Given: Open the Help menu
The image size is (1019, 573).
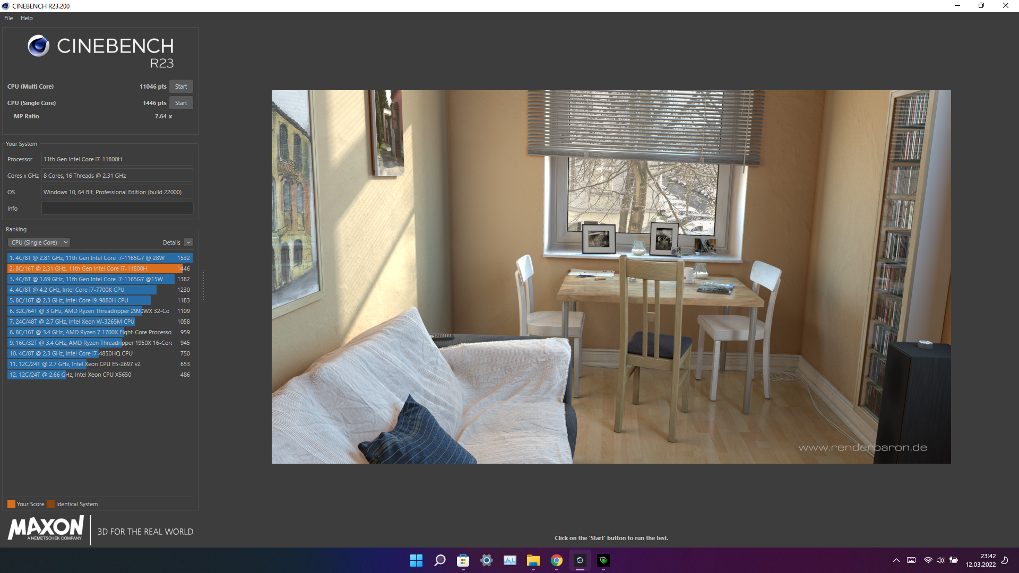Looking at the screenshot, I should (27, 18).
